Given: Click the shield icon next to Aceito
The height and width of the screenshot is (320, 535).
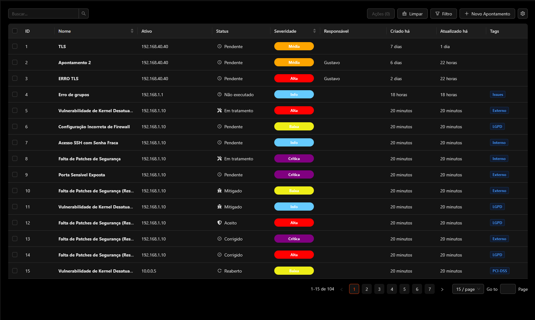Looking at the screenshot, I should click(220, 223).
